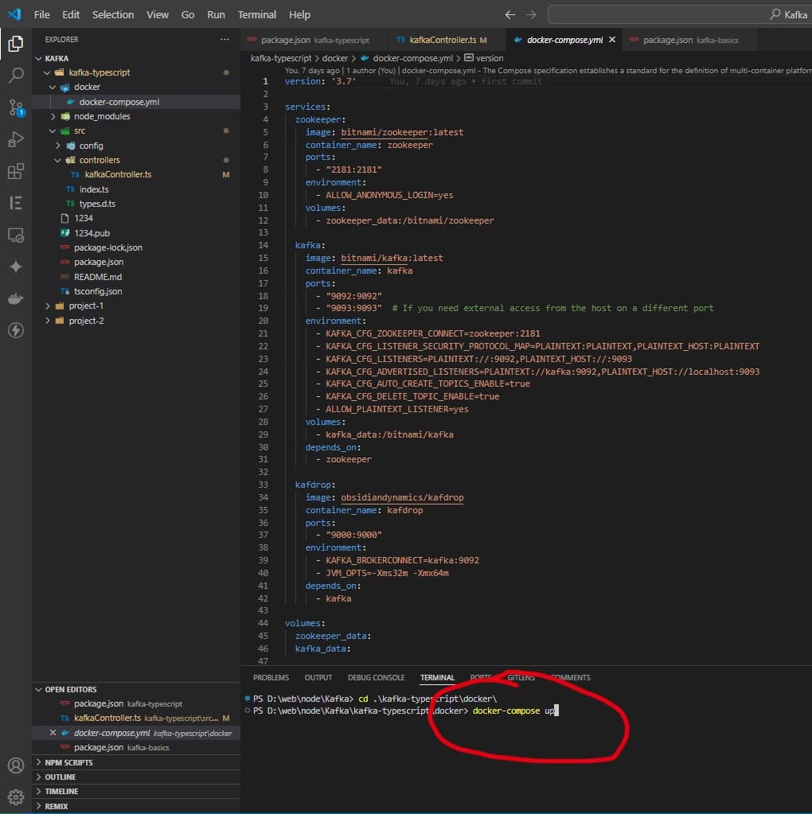Switch to the PROBLEMS panel tab
Image resolution: width=812 pixels, height=814 pixels.
[x=271, y=677]
